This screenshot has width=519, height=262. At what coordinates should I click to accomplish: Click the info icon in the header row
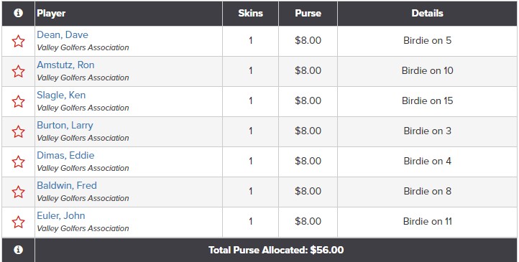point(18,13)
